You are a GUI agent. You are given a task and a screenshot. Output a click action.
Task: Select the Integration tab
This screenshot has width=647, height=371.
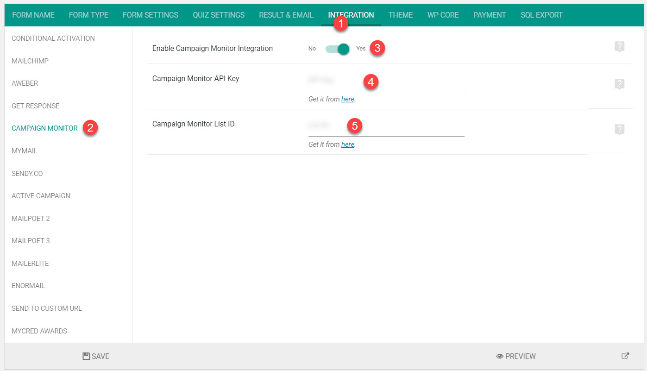351,15
